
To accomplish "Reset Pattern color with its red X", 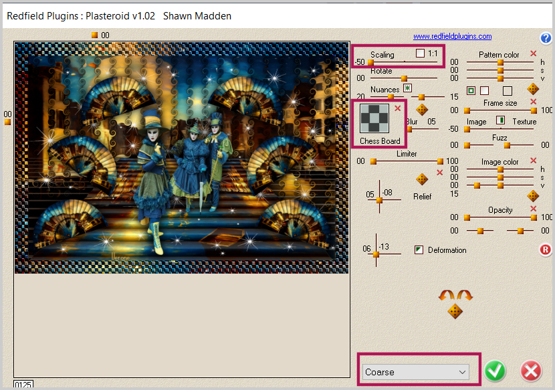I will pos(534,54).
